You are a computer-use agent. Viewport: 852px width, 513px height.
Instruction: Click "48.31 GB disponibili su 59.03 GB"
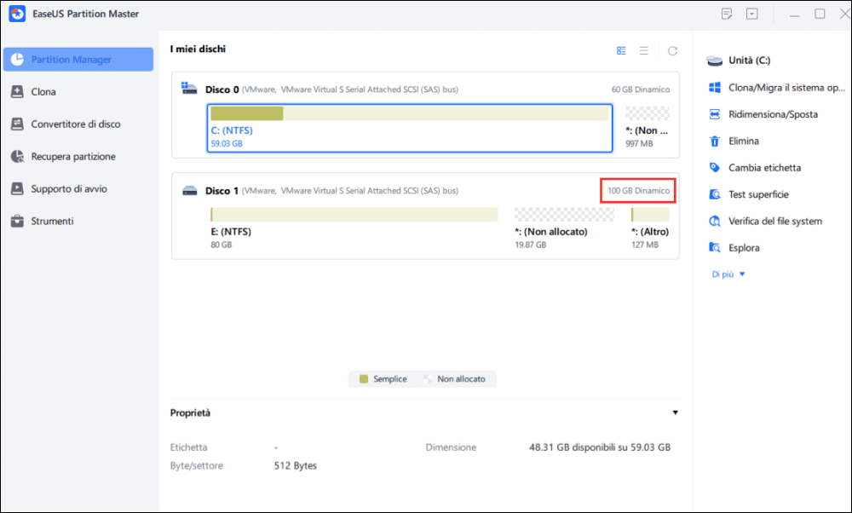click(x=600, y=447)
